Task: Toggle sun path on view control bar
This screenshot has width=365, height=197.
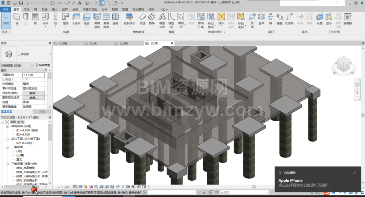Action: pos(86,187)
